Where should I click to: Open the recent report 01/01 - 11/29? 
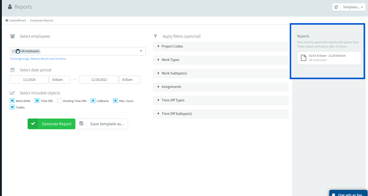(x=329, y=58)
